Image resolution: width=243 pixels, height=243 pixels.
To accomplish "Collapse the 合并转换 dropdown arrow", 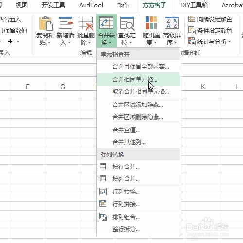I will [110, 43].
